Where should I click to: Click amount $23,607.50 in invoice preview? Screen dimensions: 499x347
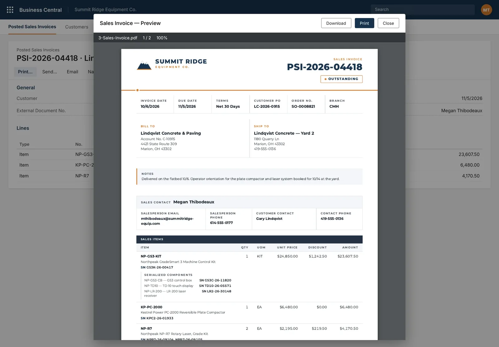(x=348, y=256)
